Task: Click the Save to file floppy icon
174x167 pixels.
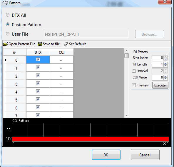Action: [40, 44]
